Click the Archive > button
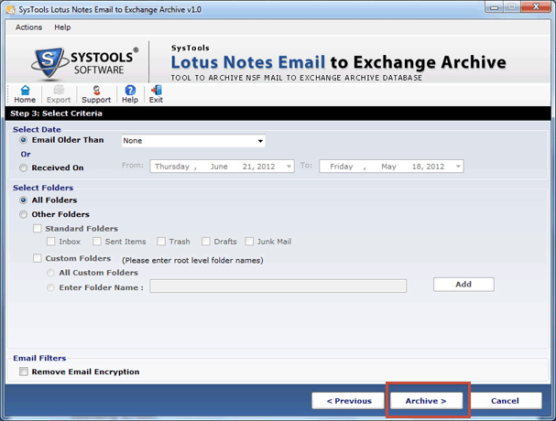Viewport: 556px width, 421px height. 426,401
